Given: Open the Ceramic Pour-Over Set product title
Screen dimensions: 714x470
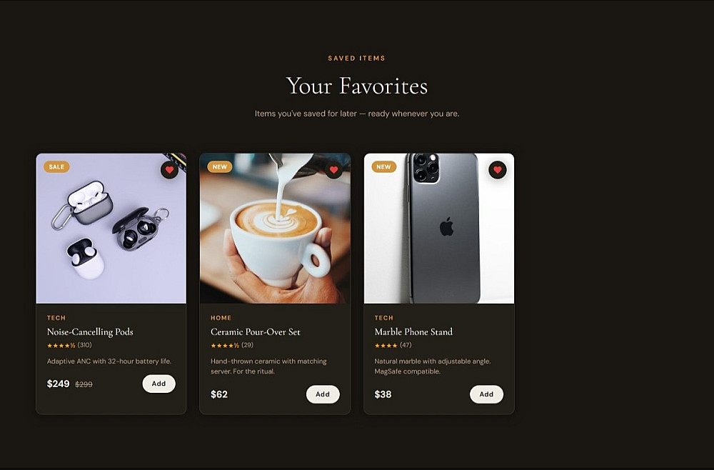Looking at the screenshot, I should click(256, 331).
